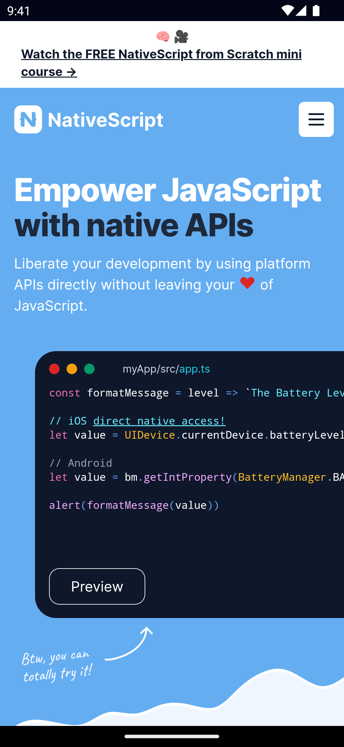
Task: Tap the brain emoji in banner
Action: tap(163, 37)
